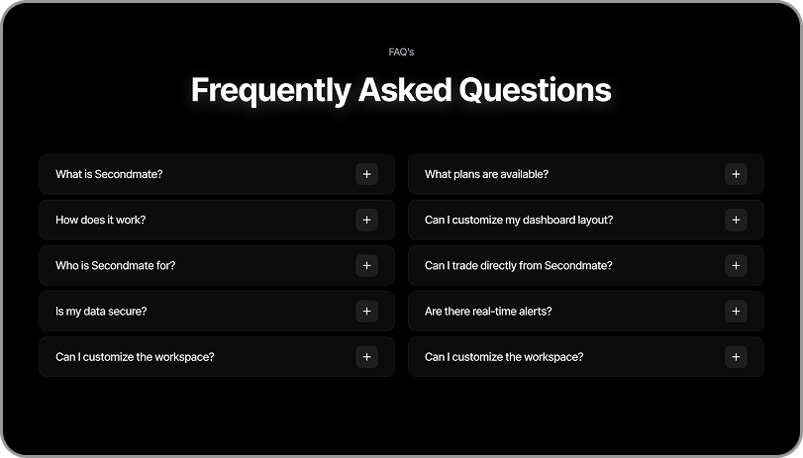803x458 pixels.
Task: Click the small 'FAQ's' label above the heading
Action: (402, 51)
